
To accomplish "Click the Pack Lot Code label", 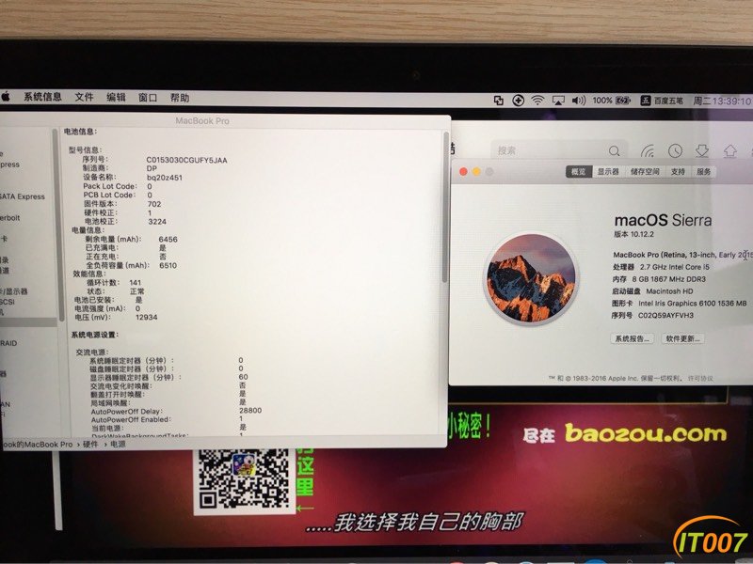I will click(110, 186).
